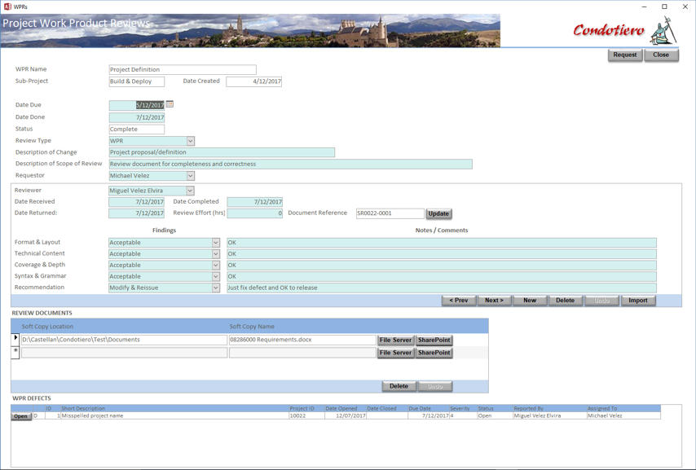Click the Request button

coord(625,55)
